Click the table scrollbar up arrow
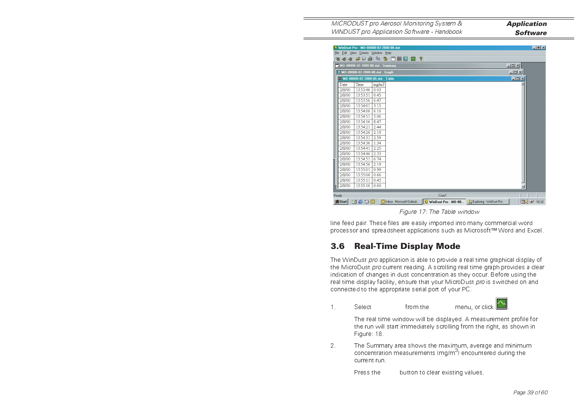Screen dimensions: 585x413 coord(523,84)
